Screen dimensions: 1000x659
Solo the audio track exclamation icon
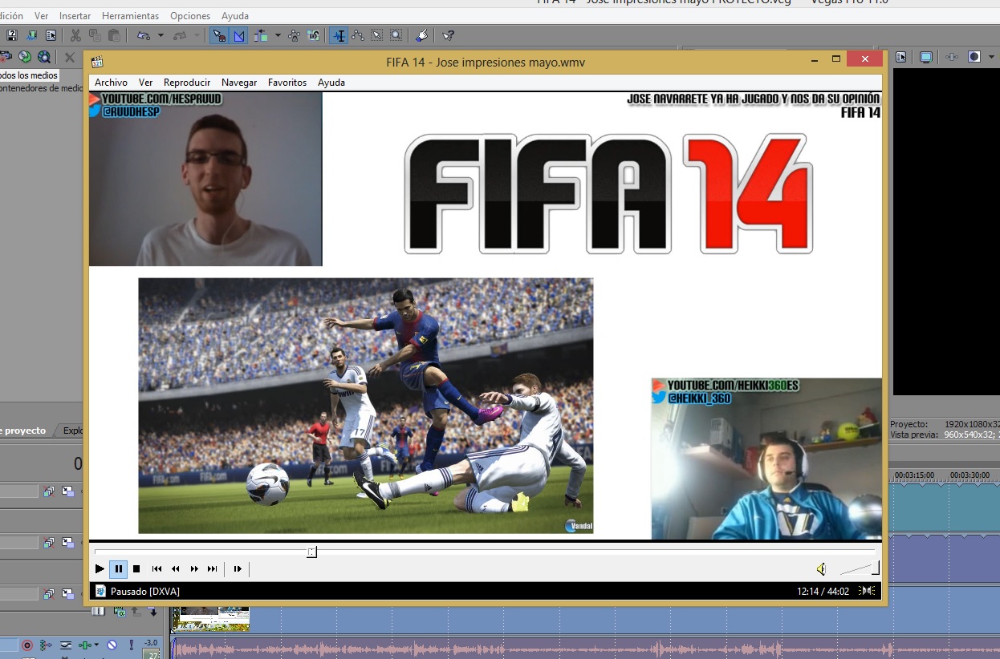132,645
